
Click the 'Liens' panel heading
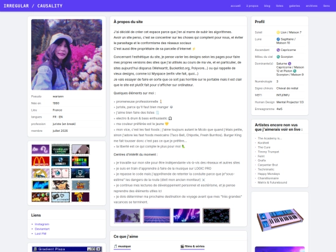click(36, 215)
